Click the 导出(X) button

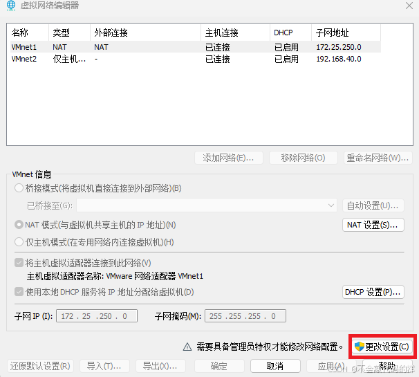tap(160, 366)
